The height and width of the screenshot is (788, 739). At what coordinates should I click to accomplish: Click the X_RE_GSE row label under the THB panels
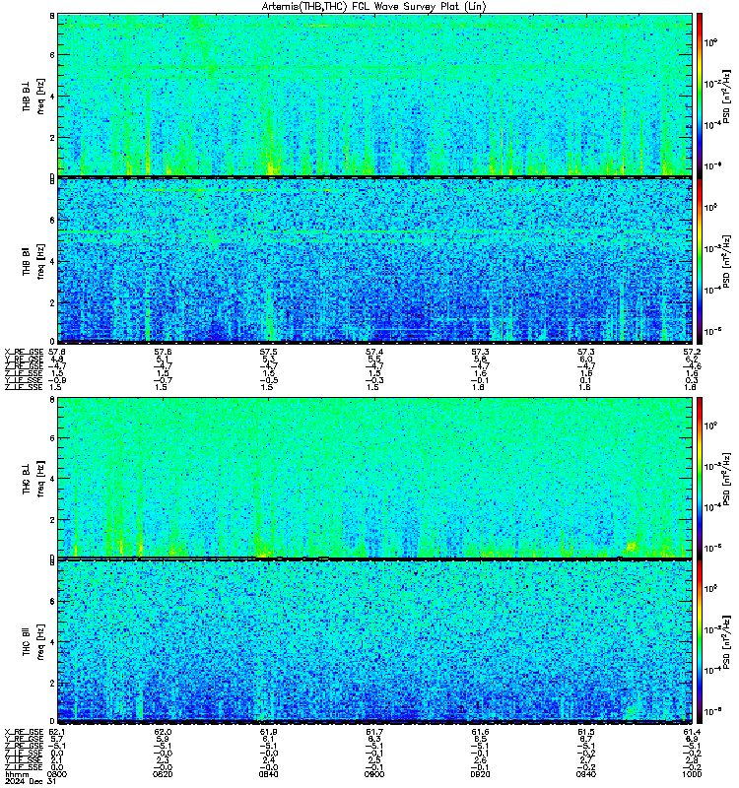click(24, 352)
